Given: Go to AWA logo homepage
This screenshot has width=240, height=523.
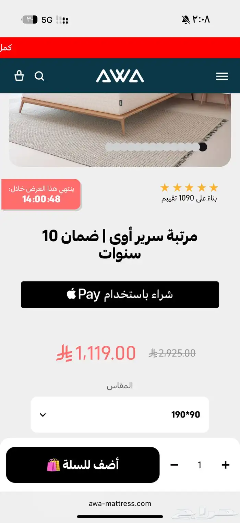Looking at the screenshot, I should point(120,76).
